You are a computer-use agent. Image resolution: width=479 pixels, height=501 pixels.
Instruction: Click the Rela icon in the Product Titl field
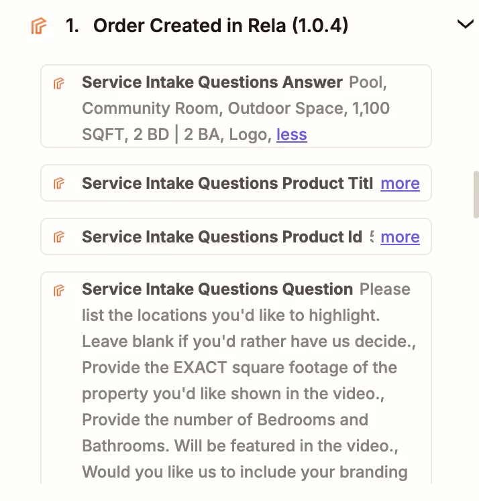tap(59, 183)
